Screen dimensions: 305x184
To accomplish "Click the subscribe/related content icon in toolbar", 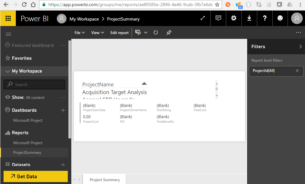I will click(138, 32).
